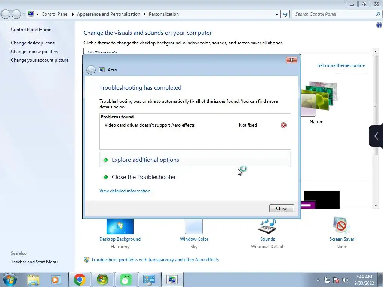Expand the side panel chevron tab
383x287 pixels.
tap(376, 136)
